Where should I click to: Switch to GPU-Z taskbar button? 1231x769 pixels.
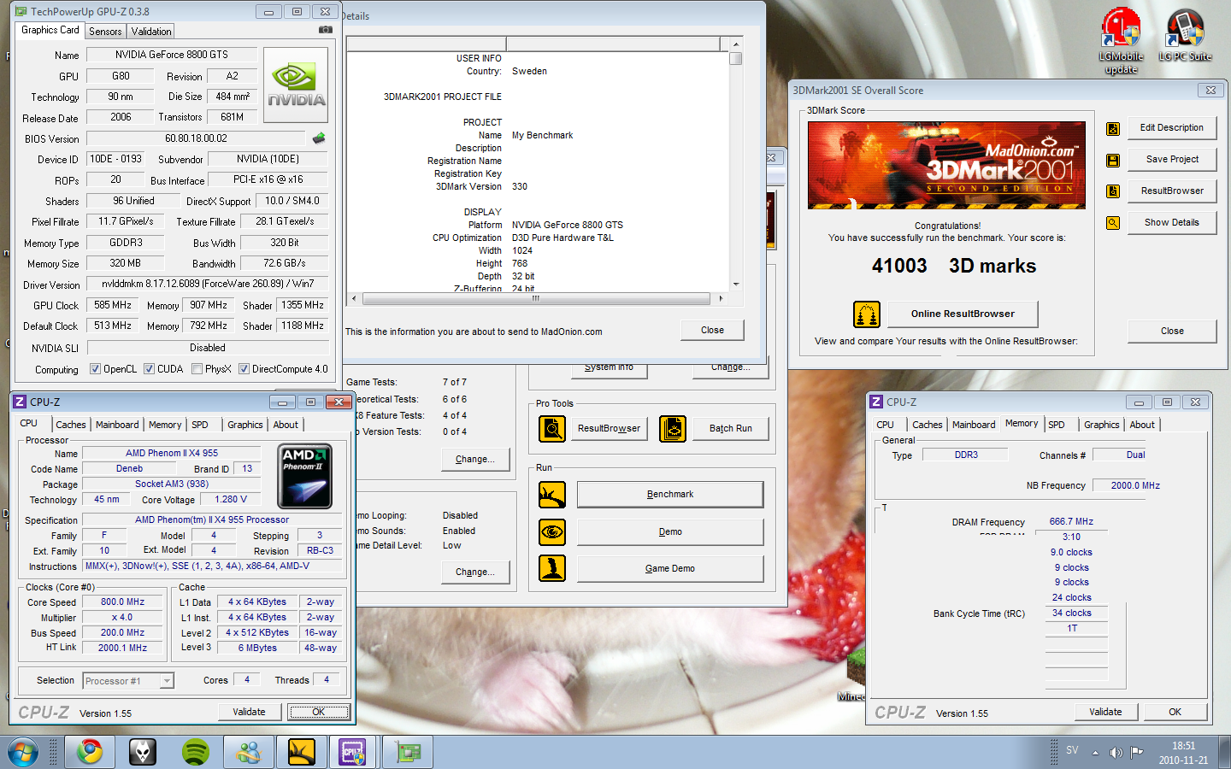[x=409, y=752]
